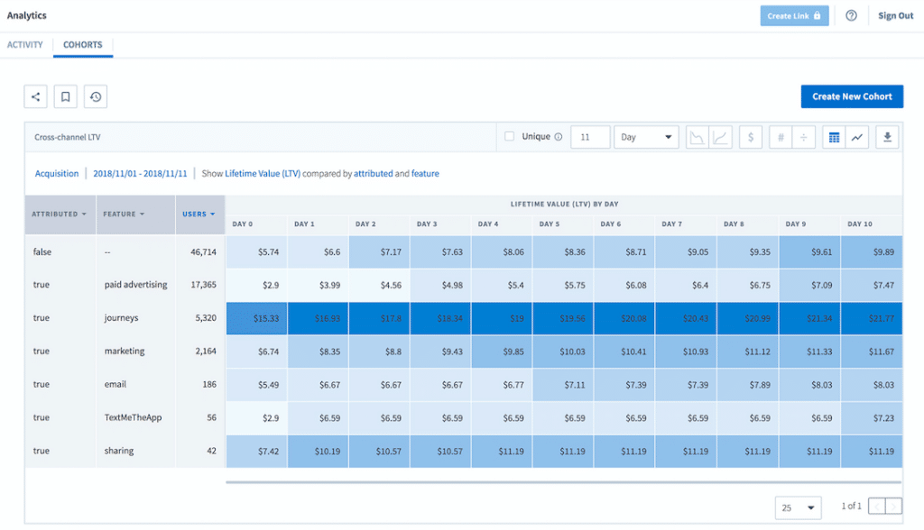Open the rows-per-page dropdown showing 25
The height and width of the screenshot is (530, 924).
(x=798, y=507)
